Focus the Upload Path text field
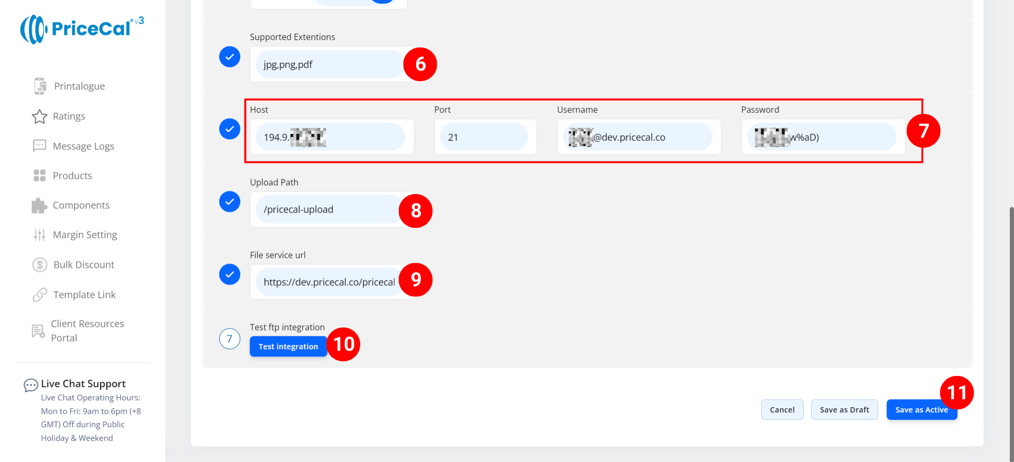Viewport: 1014px width, 462px height. pyautogui.click(x=328, y=210)
